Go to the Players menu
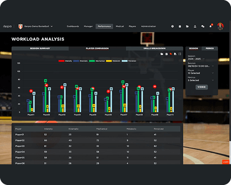Viewport: 231px width, 185px height. point(132,26)
